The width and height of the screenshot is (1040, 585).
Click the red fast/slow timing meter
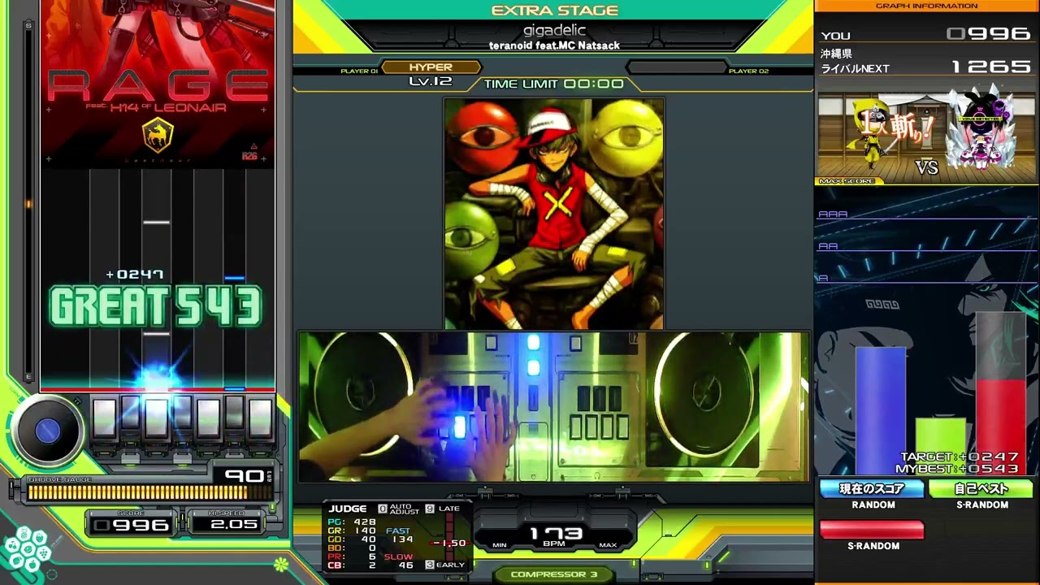(x=448, y=537)
